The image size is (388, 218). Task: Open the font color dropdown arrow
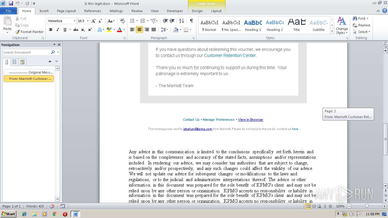click(x=124, y=30)
